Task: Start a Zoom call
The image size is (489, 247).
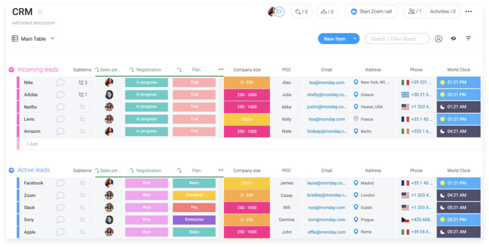Action: pos(371,12)
